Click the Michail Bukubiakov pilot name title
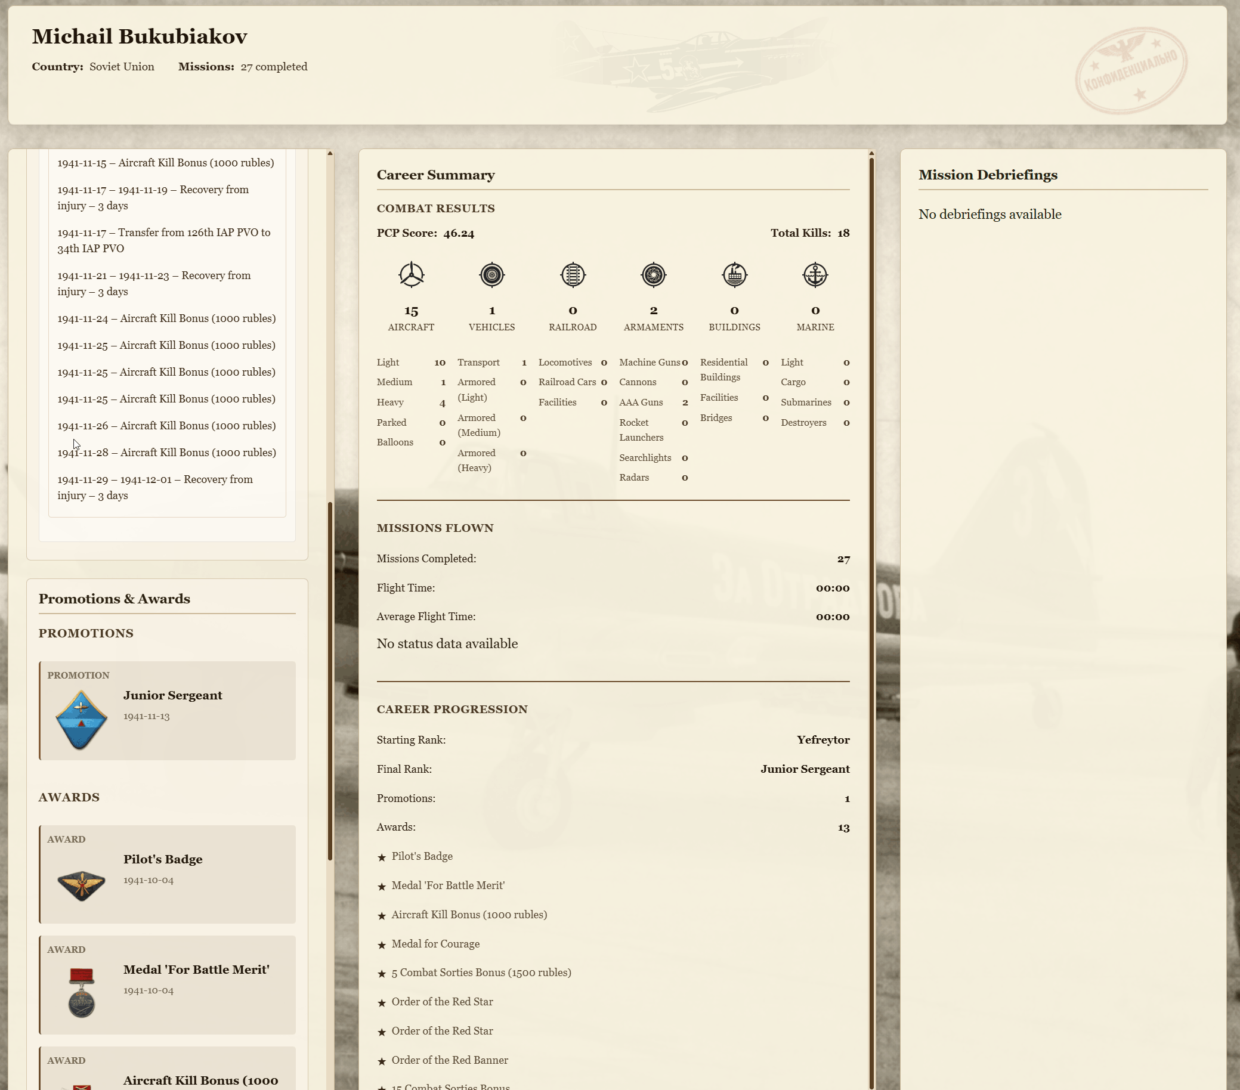 tap(140, 36)
